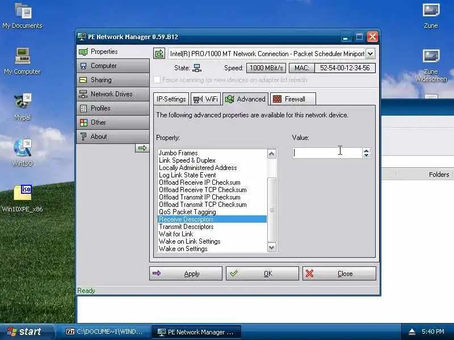Click the OK button
Image resolution: width=454 pixels, height=340 pixels.
262,274
